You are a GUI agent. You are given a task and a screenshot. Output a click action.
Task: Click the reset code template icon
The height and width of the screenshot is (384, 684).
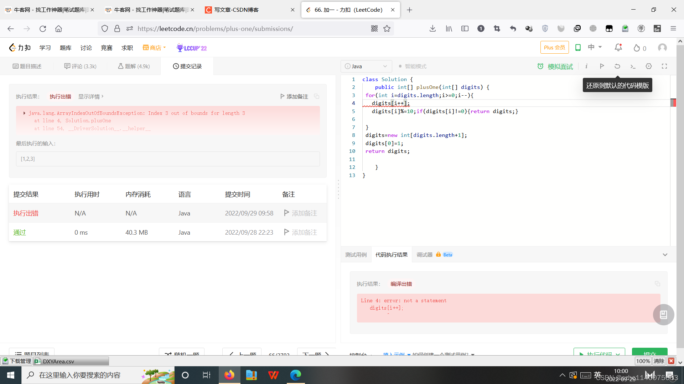(x=617, y=66)
